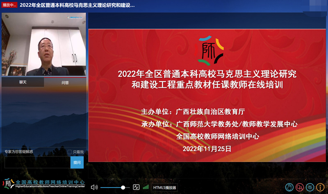
Task: Click the settings gear icon
Action: coord(310,187)
